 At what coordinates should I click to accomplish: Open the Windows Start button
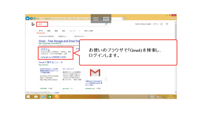click(x=28, y=97)
